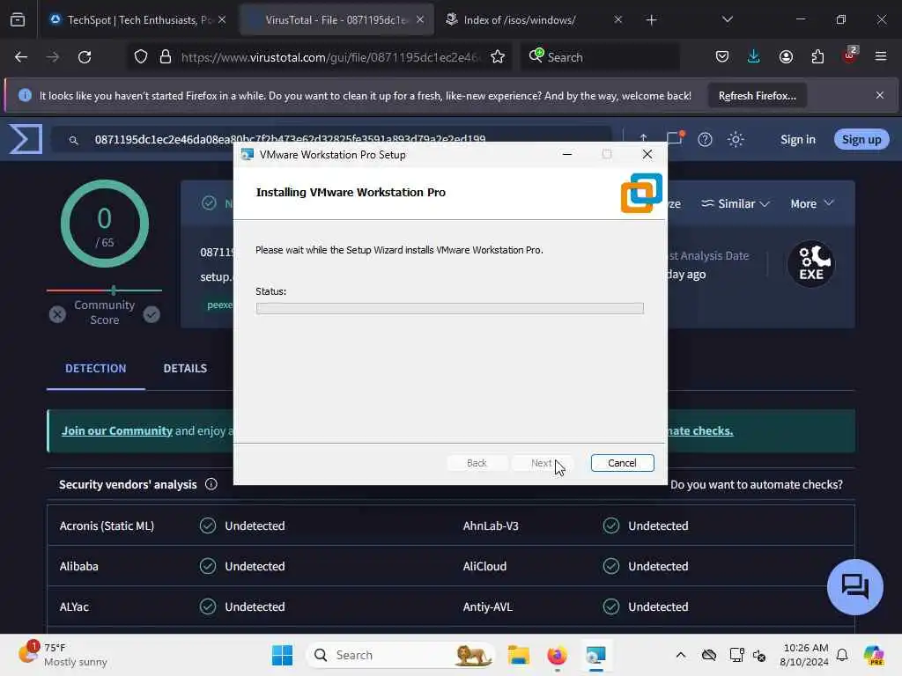Open the Firefox account icon
Image resolution: width=902 pixels, height=676 pixels.
786,57
